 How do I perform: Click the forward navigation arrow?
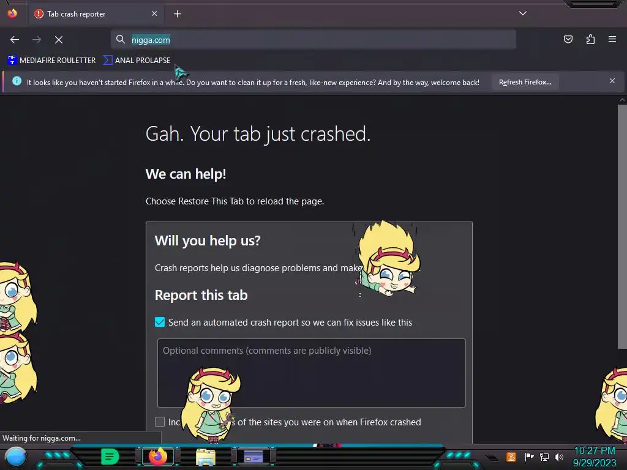click(x=37, y=40)
